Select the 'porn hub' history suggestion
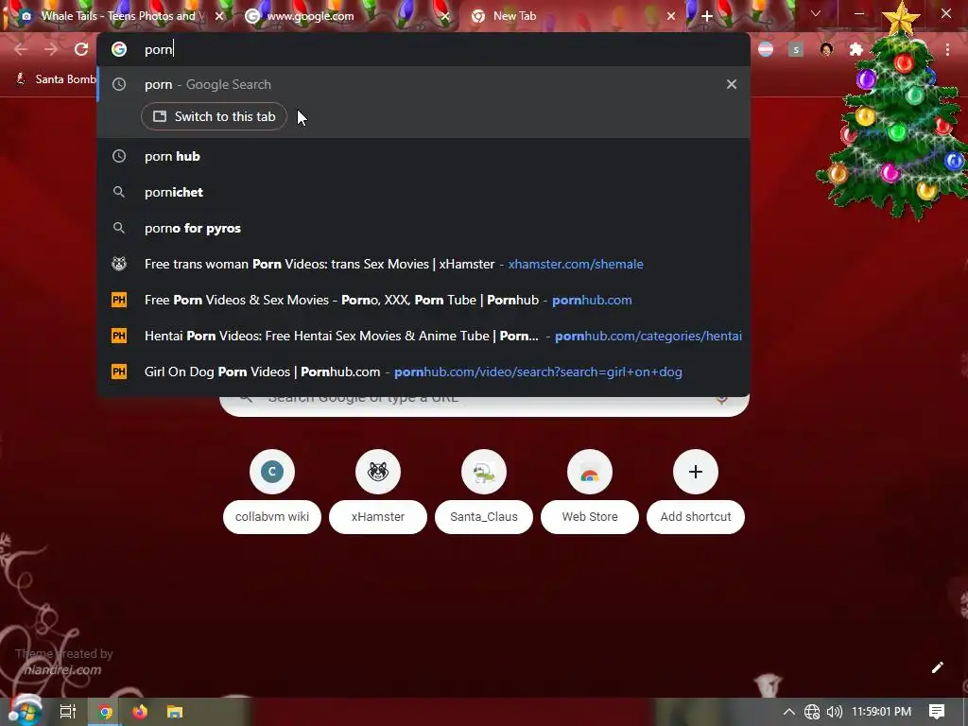 (x=423, y=156)
